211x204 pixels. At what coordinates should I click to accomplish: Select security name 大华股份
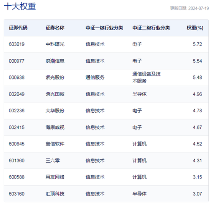(x=55, y=111)
